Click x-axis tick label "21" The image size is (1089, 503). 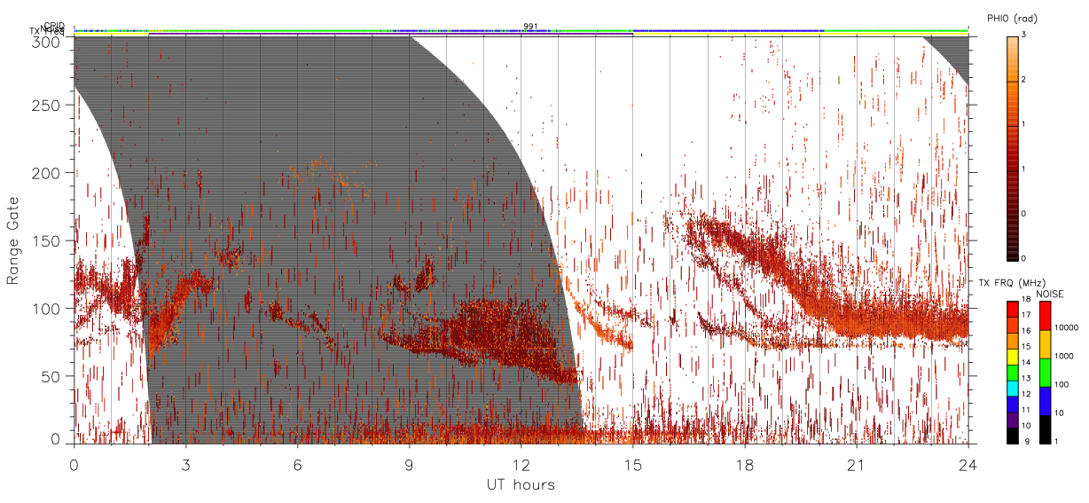click(856, 464)
